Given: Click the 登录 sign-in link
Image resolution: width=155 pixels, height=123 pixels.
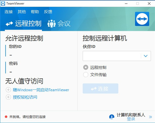Looking at the screenshot, I should pos(131,119).
